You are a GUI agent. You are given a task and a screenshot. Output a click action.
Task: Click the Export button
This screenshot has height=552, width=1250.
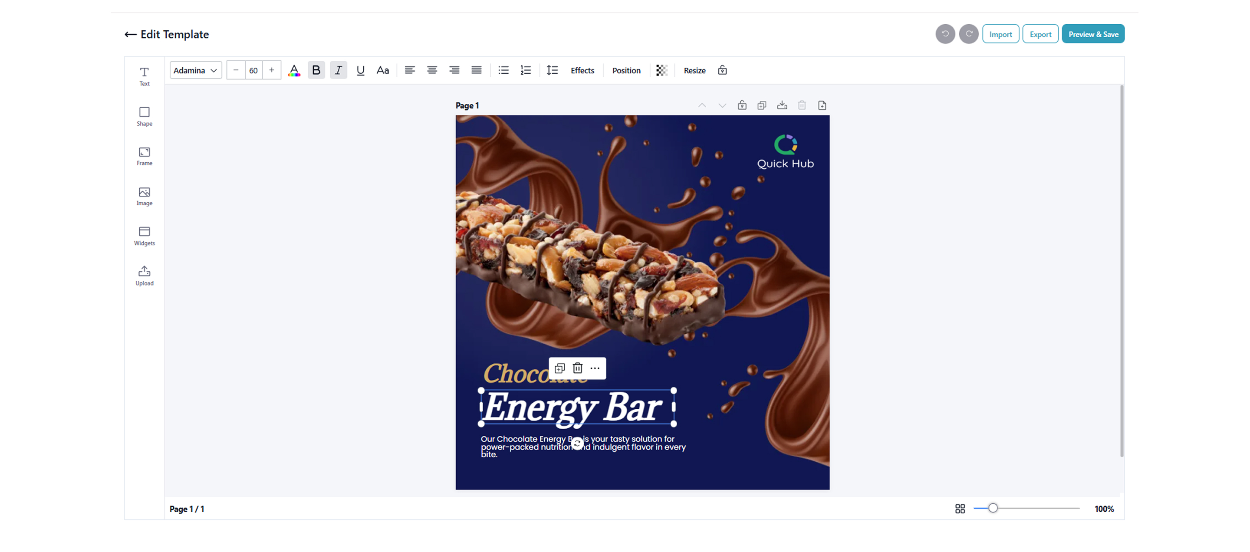pos(1040,34)
